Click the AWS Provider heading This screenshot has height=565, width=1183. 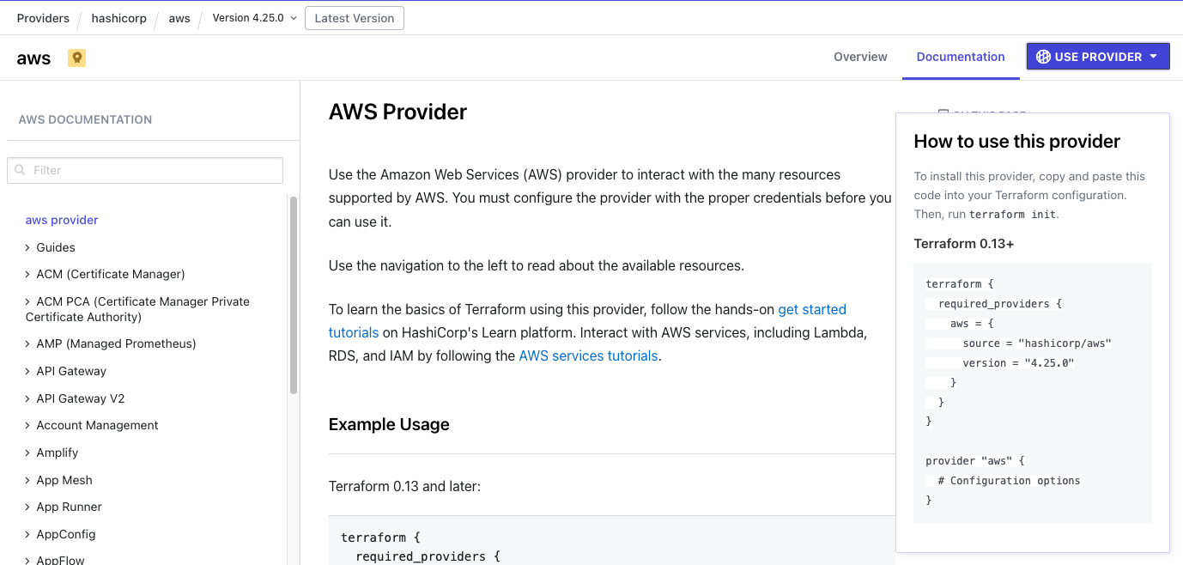pos(397,112)
